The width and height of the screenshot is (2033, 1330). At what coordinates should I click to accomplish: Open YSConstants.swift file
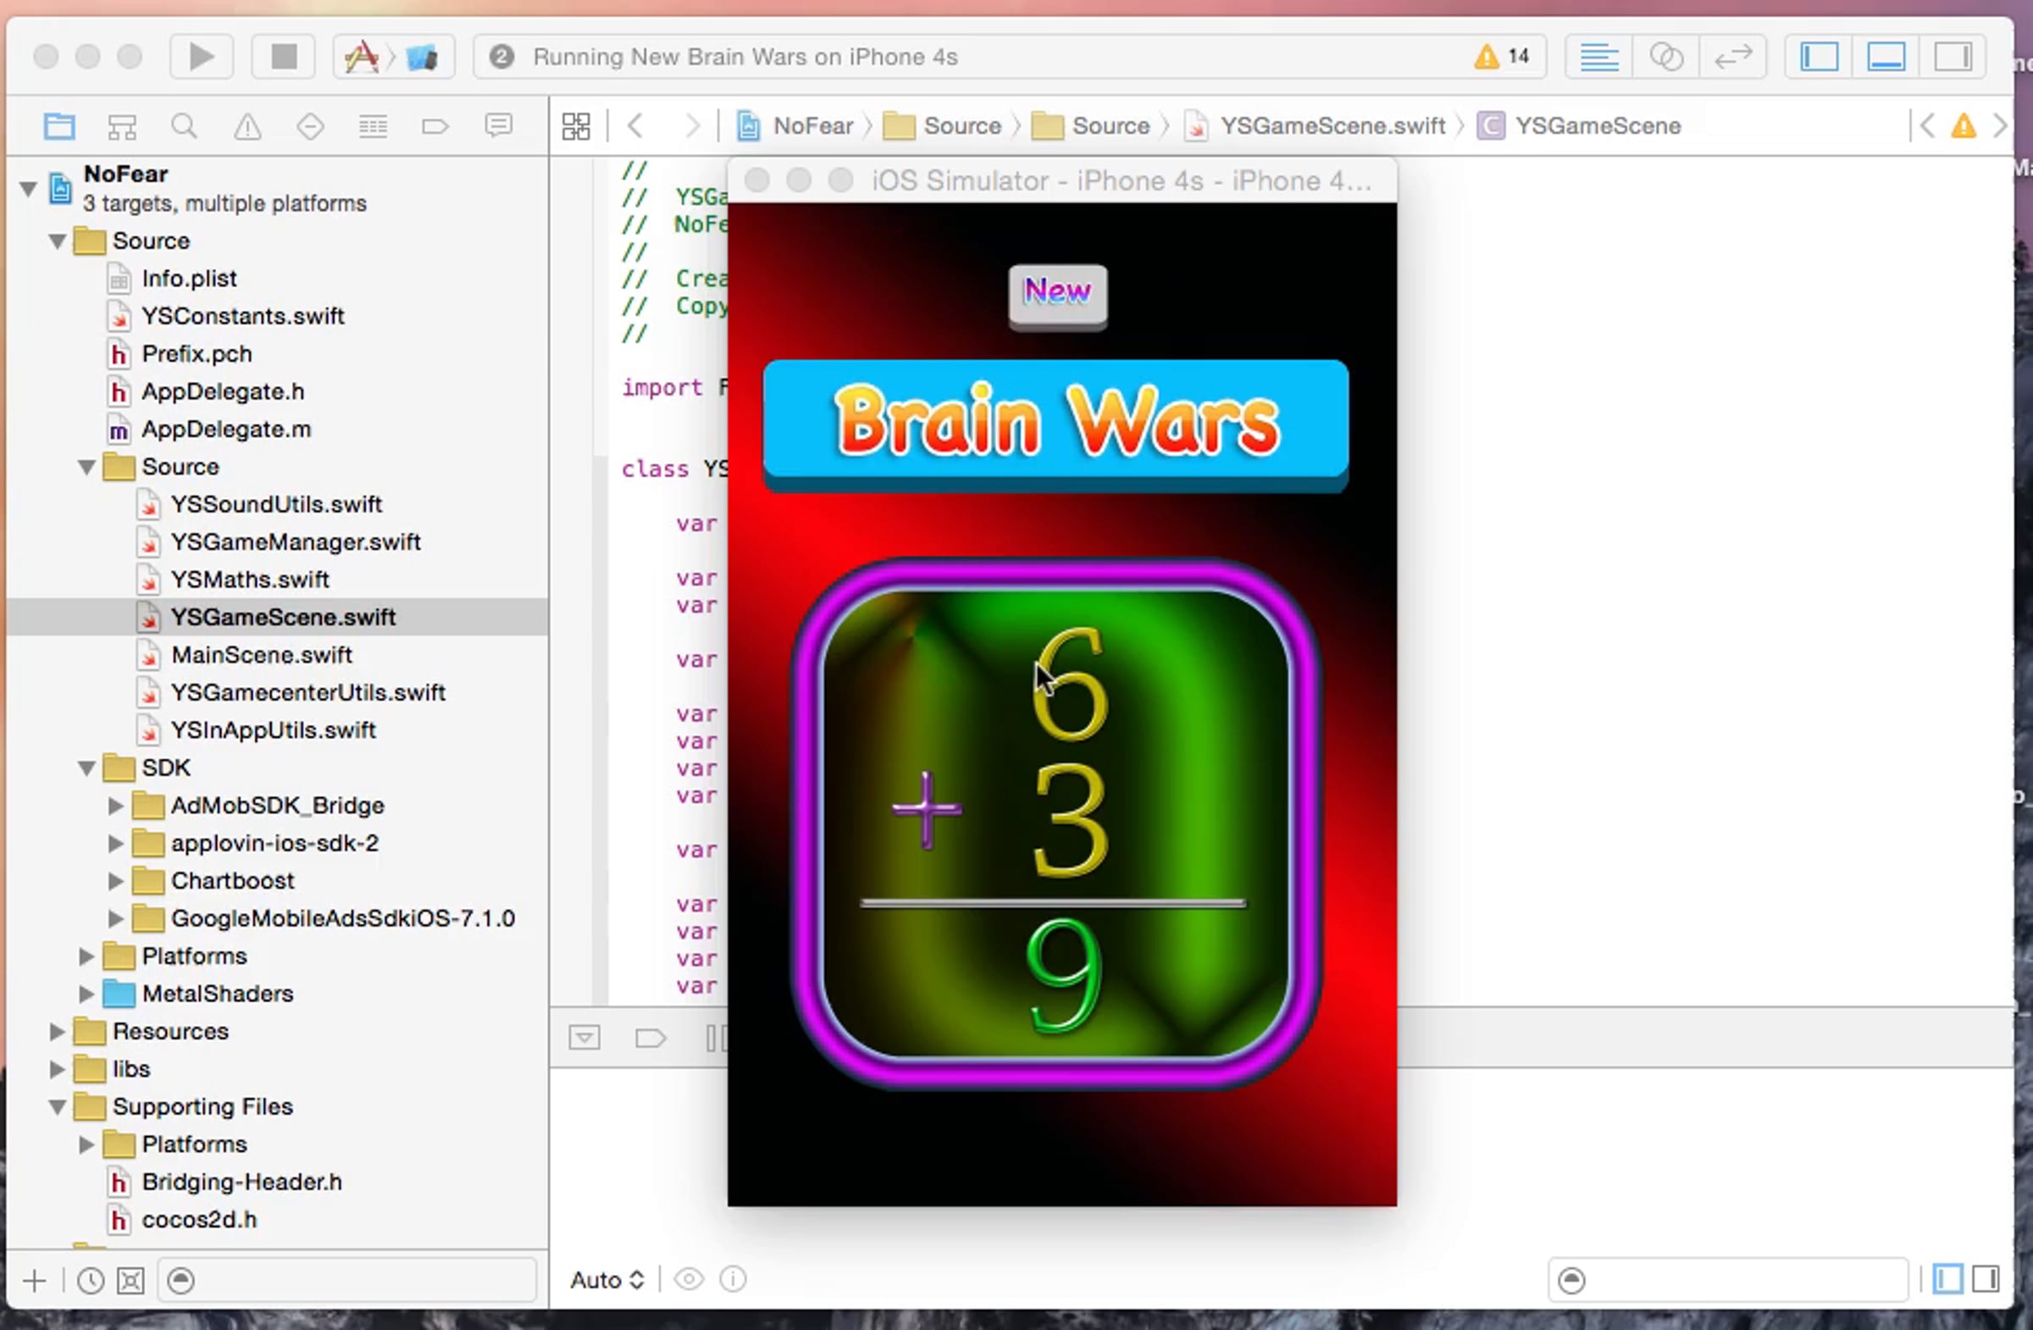click(x=243, y=316)
